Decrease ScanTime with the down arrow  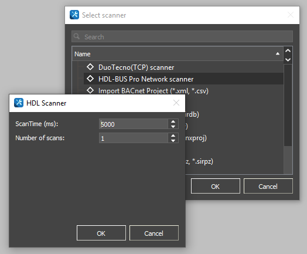(173, 127)
